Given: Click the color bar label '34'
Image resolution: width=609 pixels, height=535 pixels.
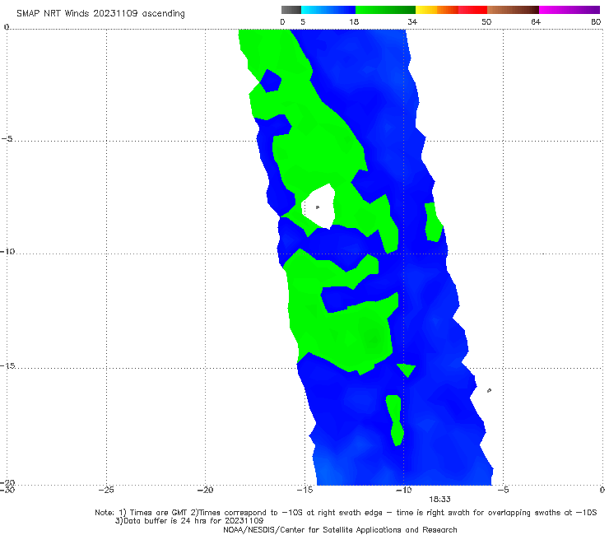Looking at the screenshot, I should point(412,21).
